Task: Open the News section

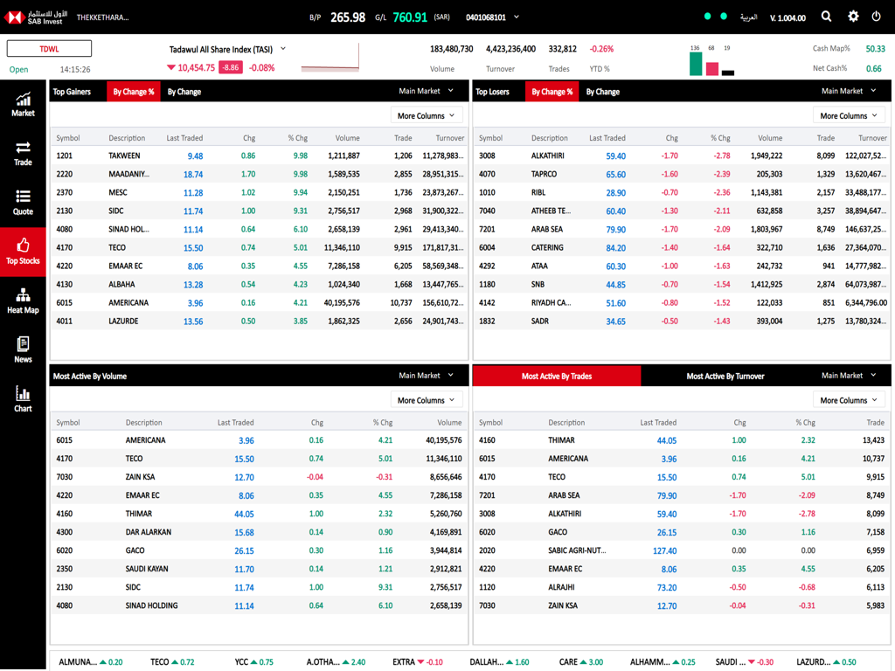Action: 22,349
